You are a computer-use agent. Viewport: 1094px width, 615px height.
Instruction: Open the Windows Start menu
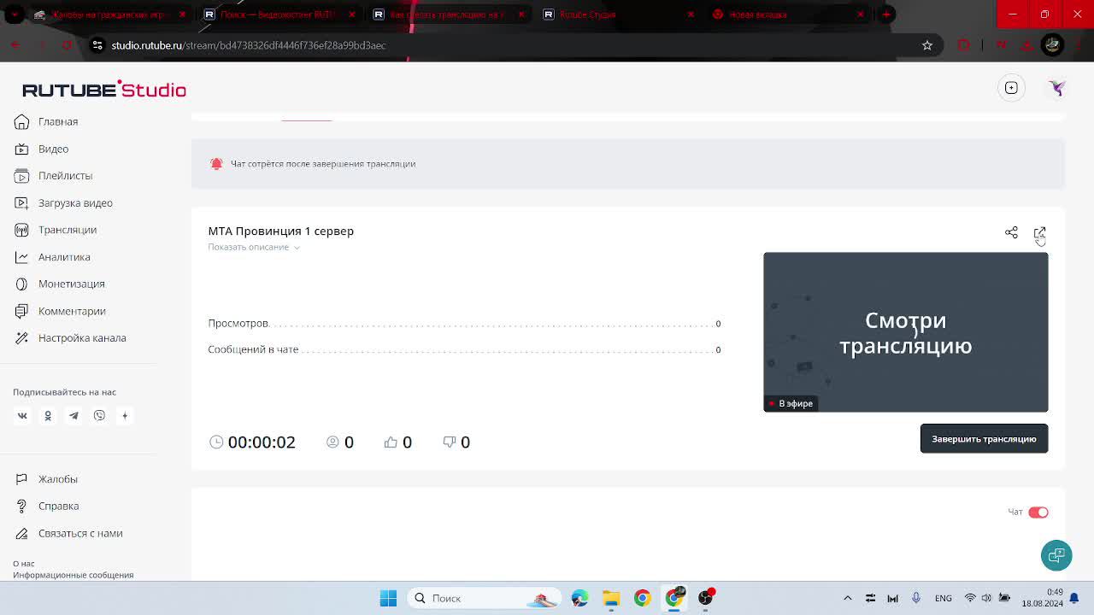388,598
